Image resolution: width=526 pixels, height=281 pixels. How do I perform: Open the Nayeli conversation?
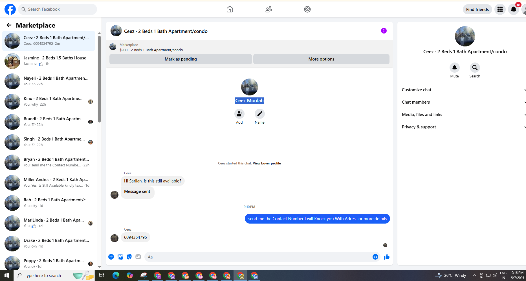point(49,81)
